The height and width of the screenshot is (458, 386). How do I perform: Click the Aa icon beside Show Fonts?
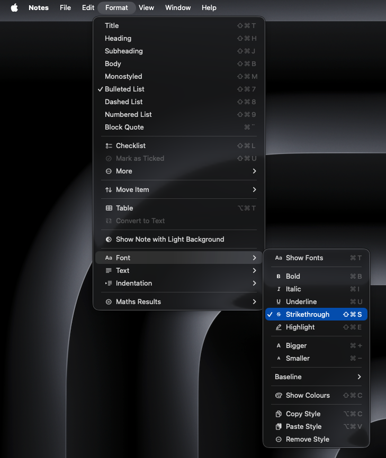(279, 258)
